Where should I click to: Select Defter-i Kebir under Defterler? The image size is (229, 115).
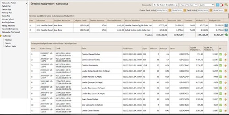pyautogui.click(x=10, y=46)
